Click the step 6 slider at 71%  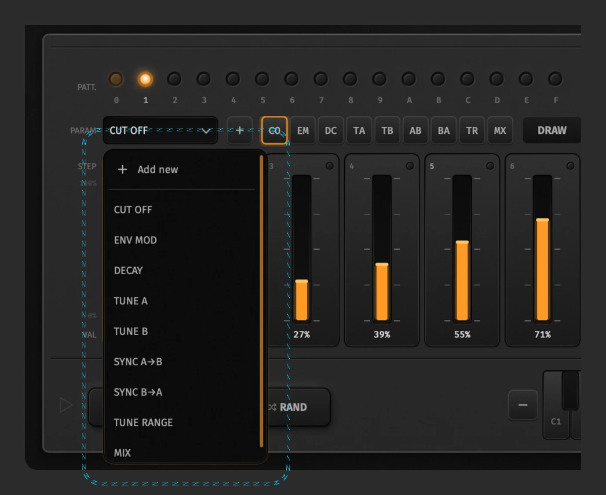click(x=543, y=248)
